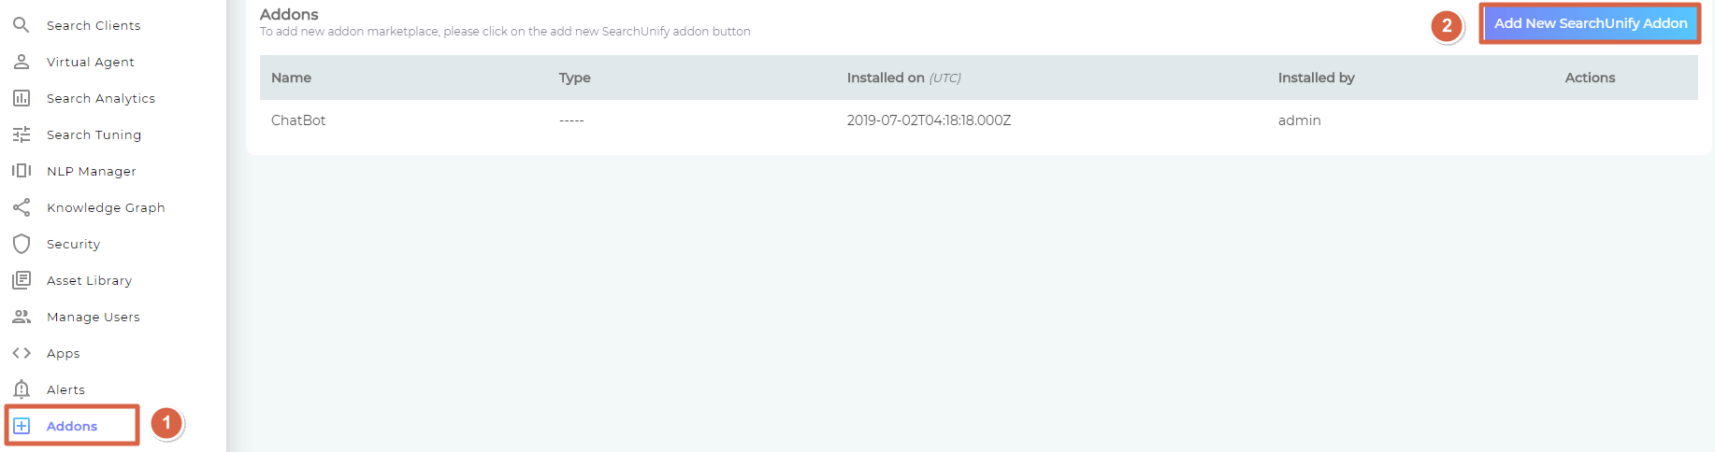The height and width of the screenshot is (452, 1715).
Task: Click the Search Clients magnifier icon
Action: (21, 25)
